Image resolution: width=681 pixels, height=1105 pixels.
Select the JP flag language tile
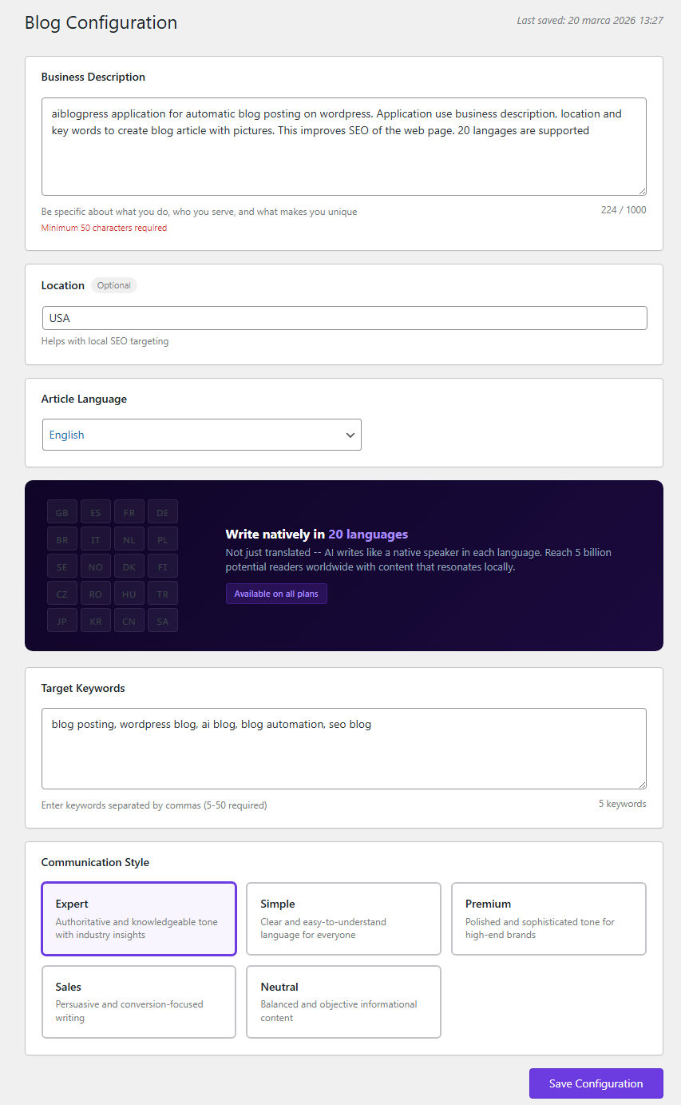click(61, 620)
